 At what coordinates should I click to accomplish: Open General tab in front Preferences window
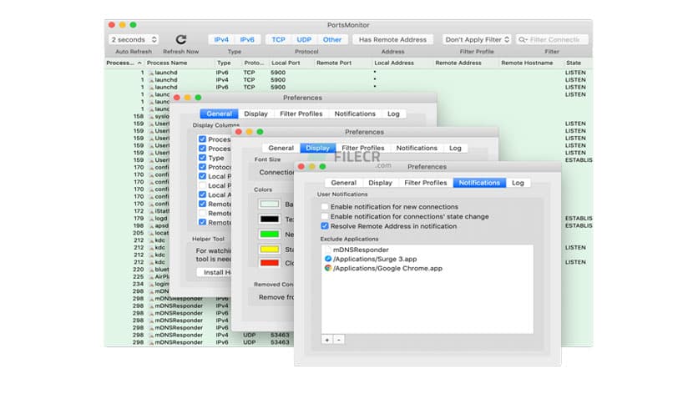click(x=344, y=183)
